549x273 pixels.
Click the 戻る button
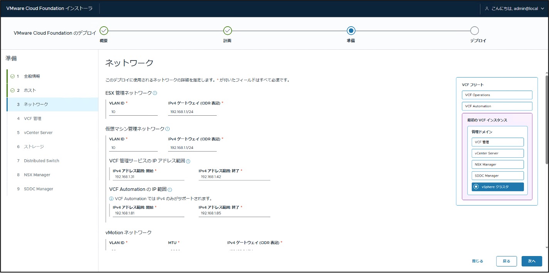click(507, 261)
